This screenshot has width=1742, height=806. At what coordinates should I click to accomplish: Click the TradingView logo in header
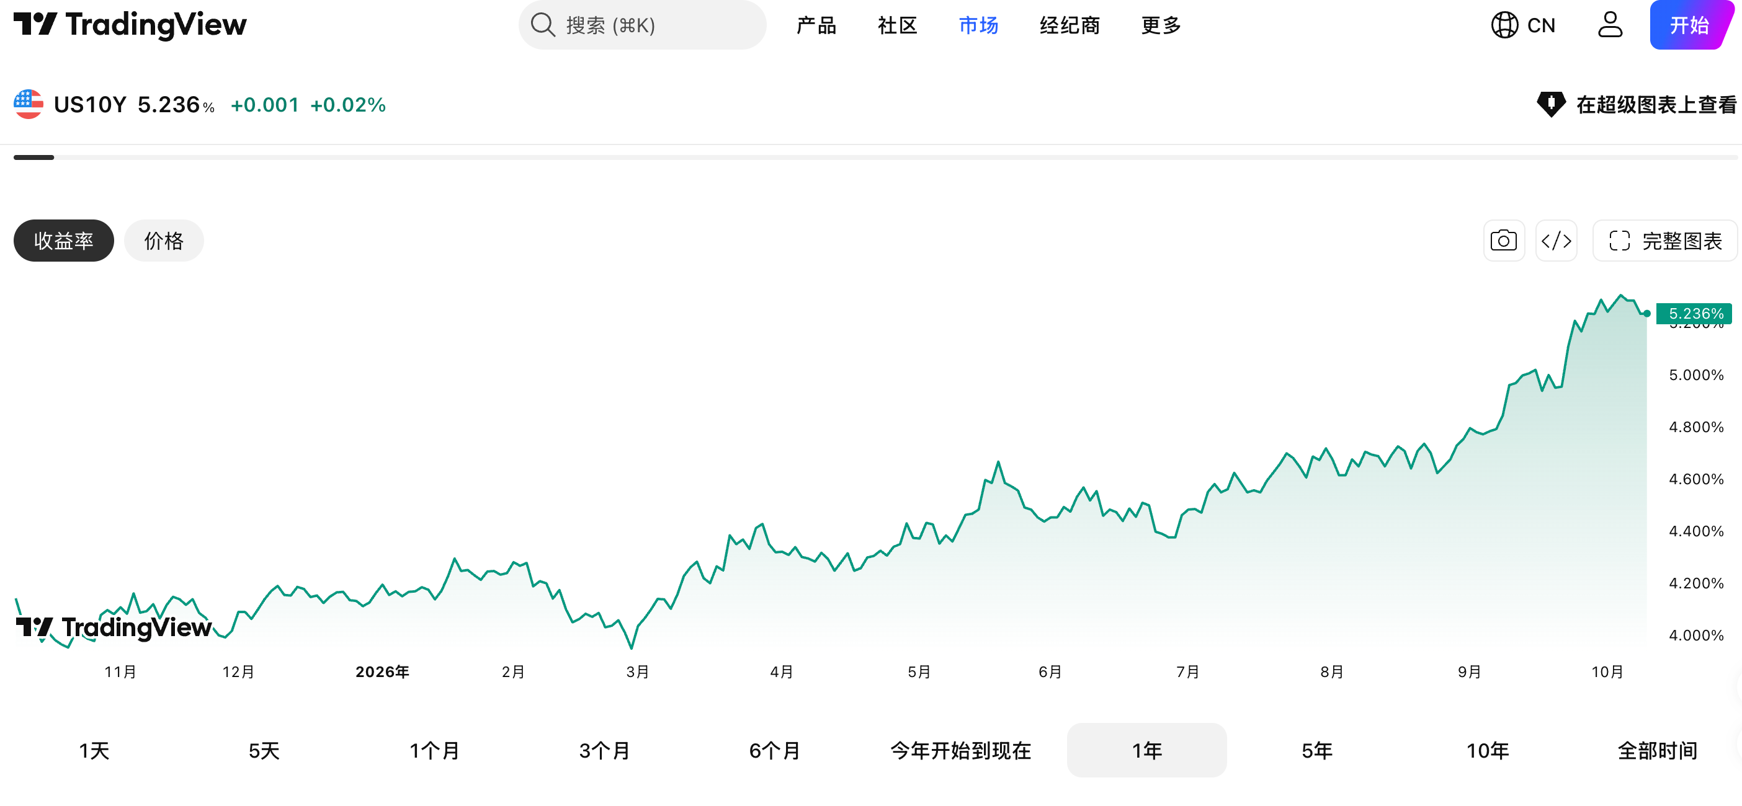[130, 25]
